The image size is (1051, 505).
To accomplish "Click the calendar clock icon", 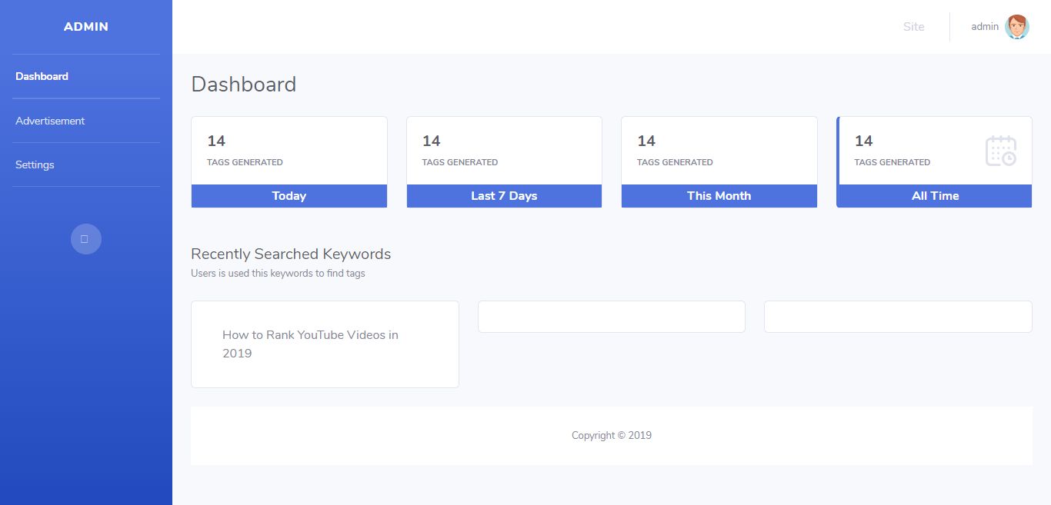I will click(x=1000, y=151).
